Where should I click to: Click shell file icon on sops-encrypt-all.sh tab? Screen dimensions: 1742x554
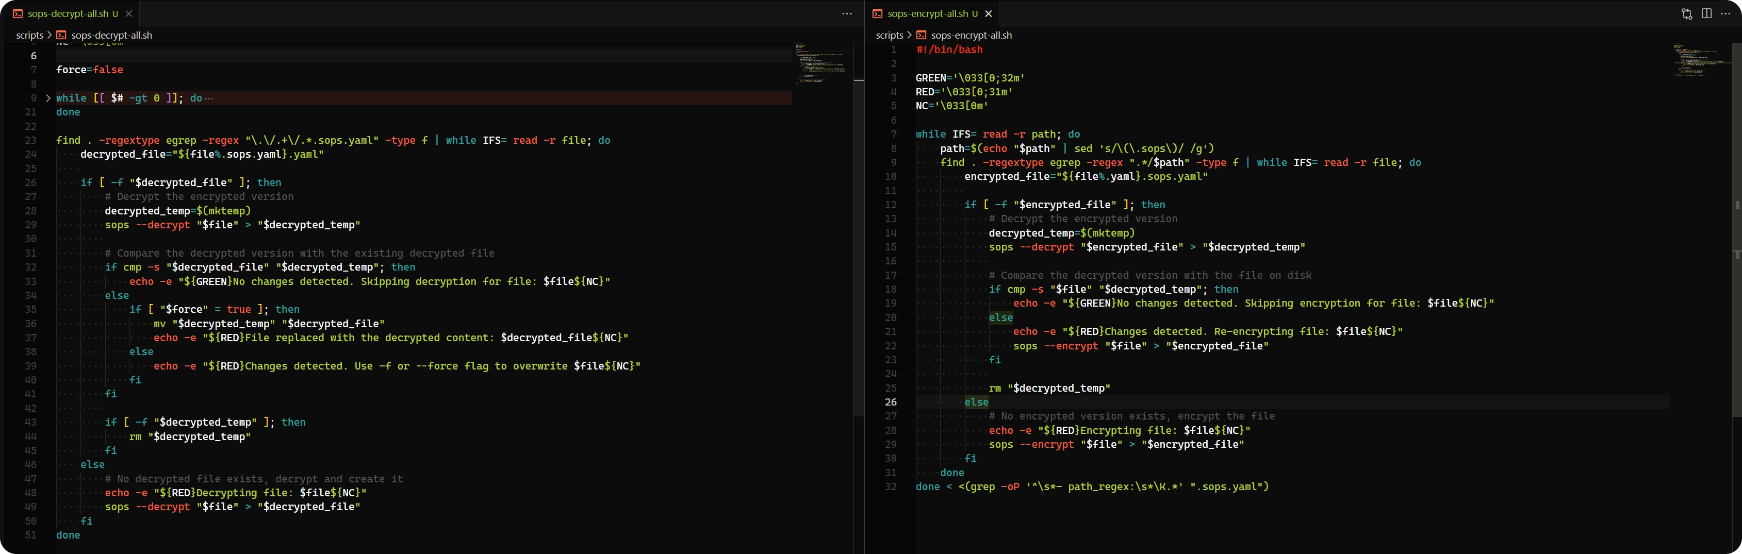click(877, 13)
